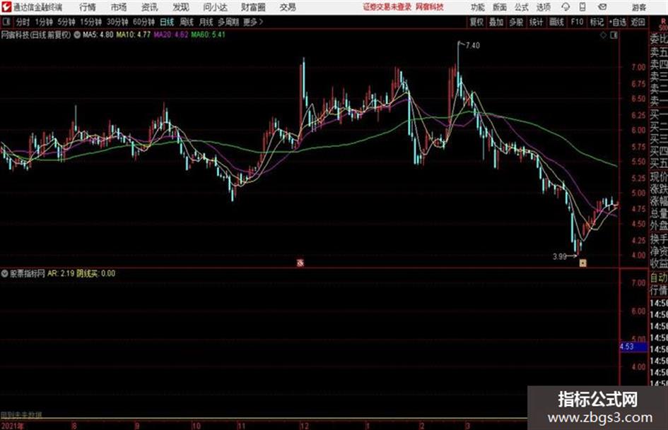Viewport: 668px width, 430px height.
Task: Switch to 周线 period tab
Action: [x=187, y=22]
